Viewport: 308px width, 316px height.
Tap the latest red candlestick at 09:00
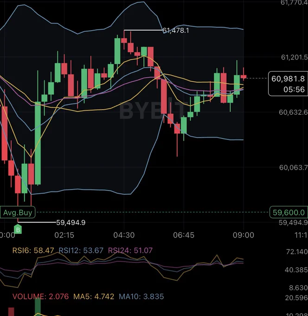pyautogui.click(x=244, y=76)
